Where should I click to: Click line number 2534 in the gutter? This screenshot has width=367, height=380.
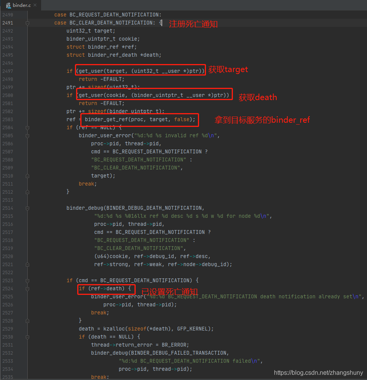[8, 369]
